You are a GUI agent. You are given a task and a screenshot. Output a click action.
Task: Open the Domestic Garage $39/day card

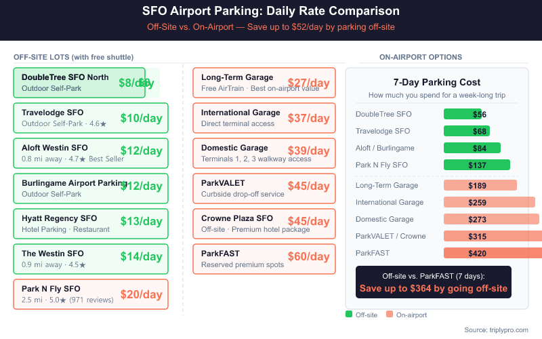(x=264, y=153)
